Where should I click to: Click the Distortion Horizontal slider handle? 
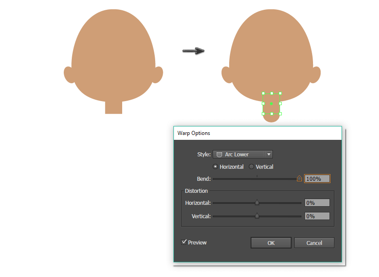pos(257,203)
